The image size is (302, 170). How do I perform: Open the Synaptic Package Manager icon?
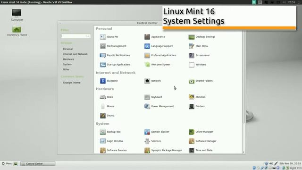(x=147, y=150)
